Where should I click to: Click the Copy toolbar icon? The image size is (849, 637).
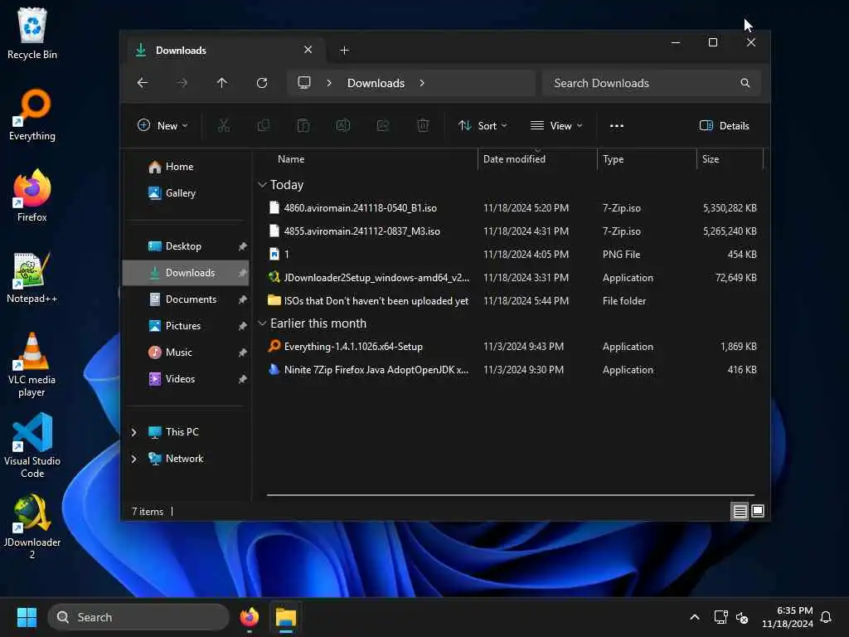264,126
